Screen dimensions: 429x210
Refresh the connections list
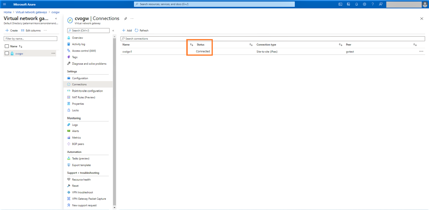tap(142, 30)
